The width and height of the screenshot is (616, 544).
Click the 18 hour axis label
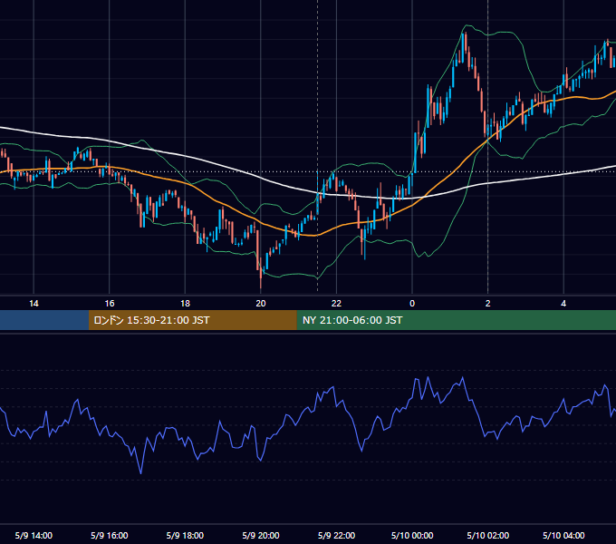pyautogui.click(x=185, y=304)
